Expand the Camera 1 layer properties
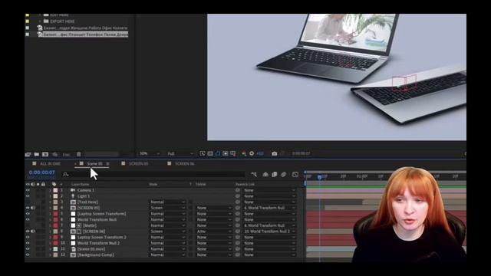Screen dimensions: 491x276 pos(50,190)
